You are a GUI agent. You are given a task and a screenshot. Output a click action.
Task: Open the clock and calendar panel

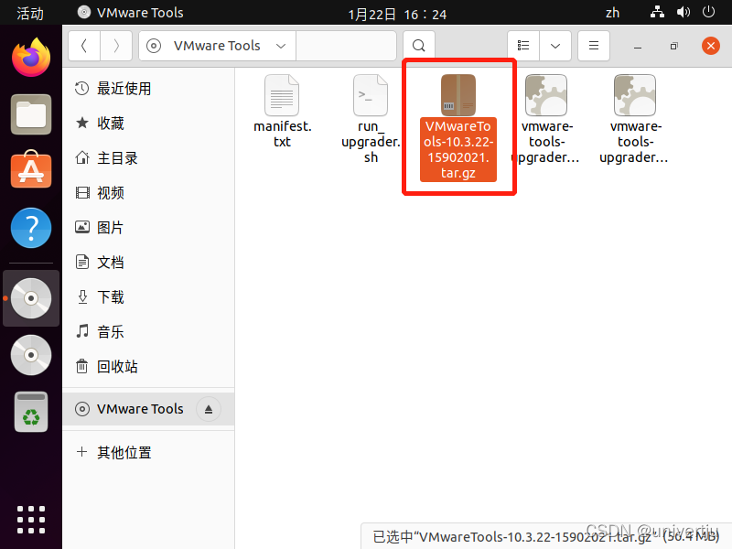(397, 15)
